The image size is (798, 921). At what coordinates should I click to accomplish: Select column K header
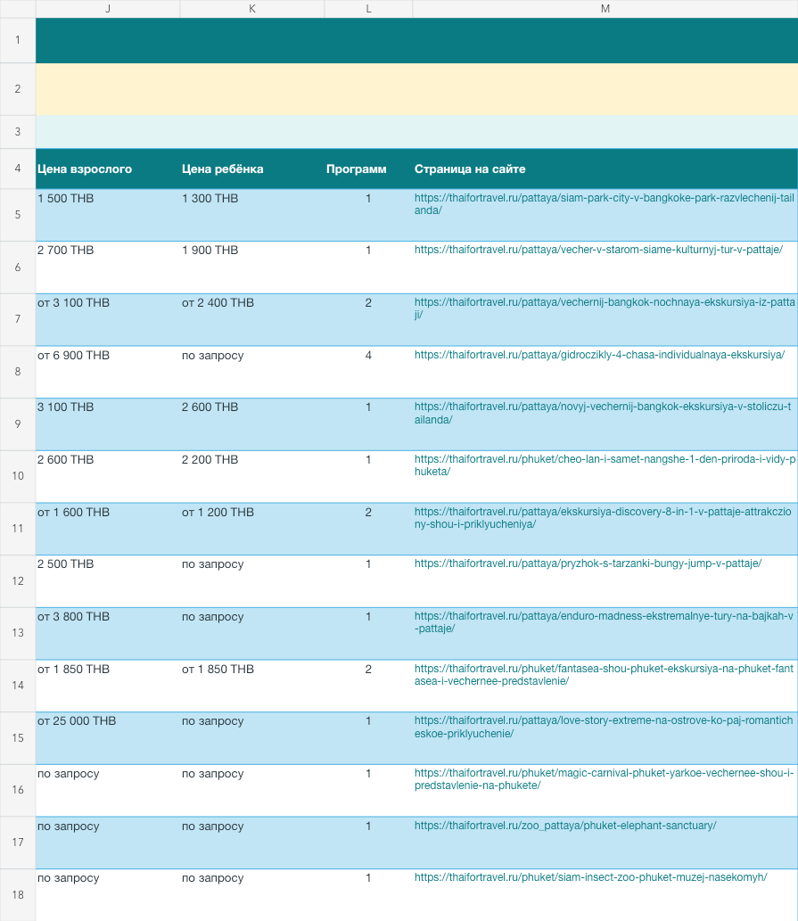[x=252, y=9]
